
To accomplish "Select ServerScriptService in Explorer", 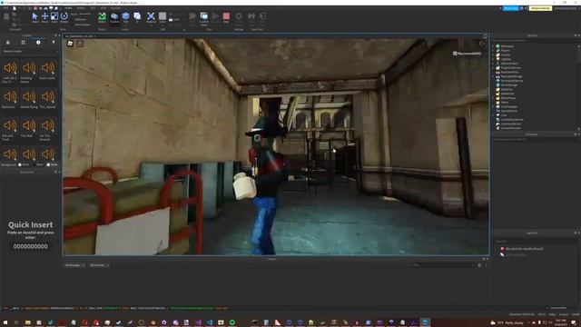I will point(511,81).
